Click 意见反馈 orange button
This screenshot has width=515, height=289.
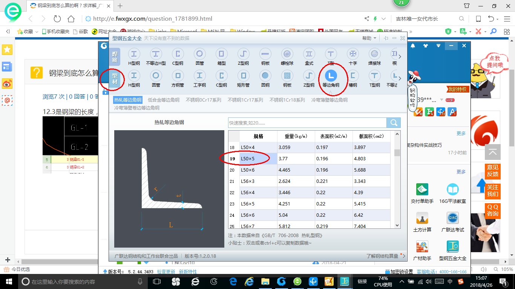coord(492,171)
